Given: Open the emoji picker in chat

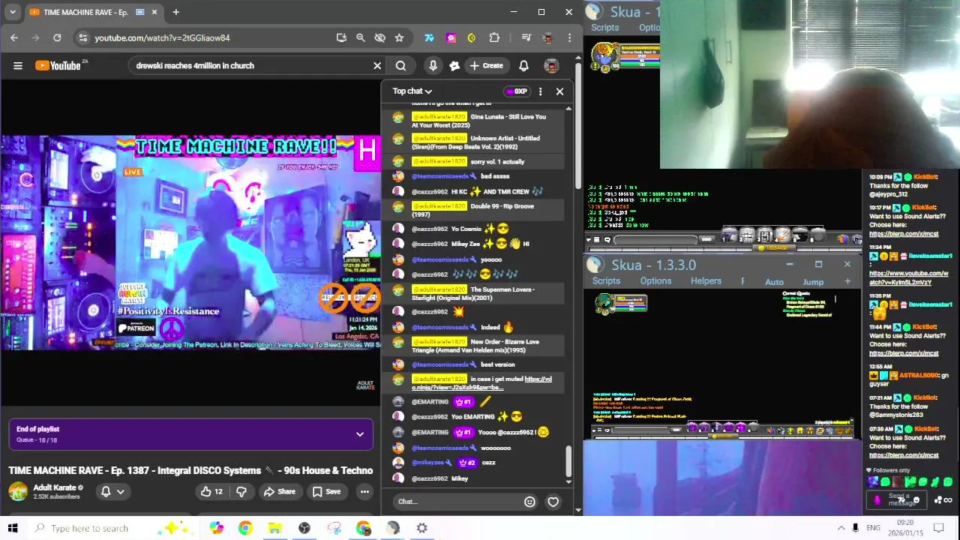Looking at the screenshot, I should pos(529,502).
